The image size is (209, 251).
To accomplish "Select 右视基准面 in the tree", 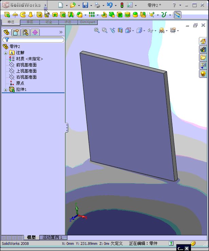I will pos(27,77).
